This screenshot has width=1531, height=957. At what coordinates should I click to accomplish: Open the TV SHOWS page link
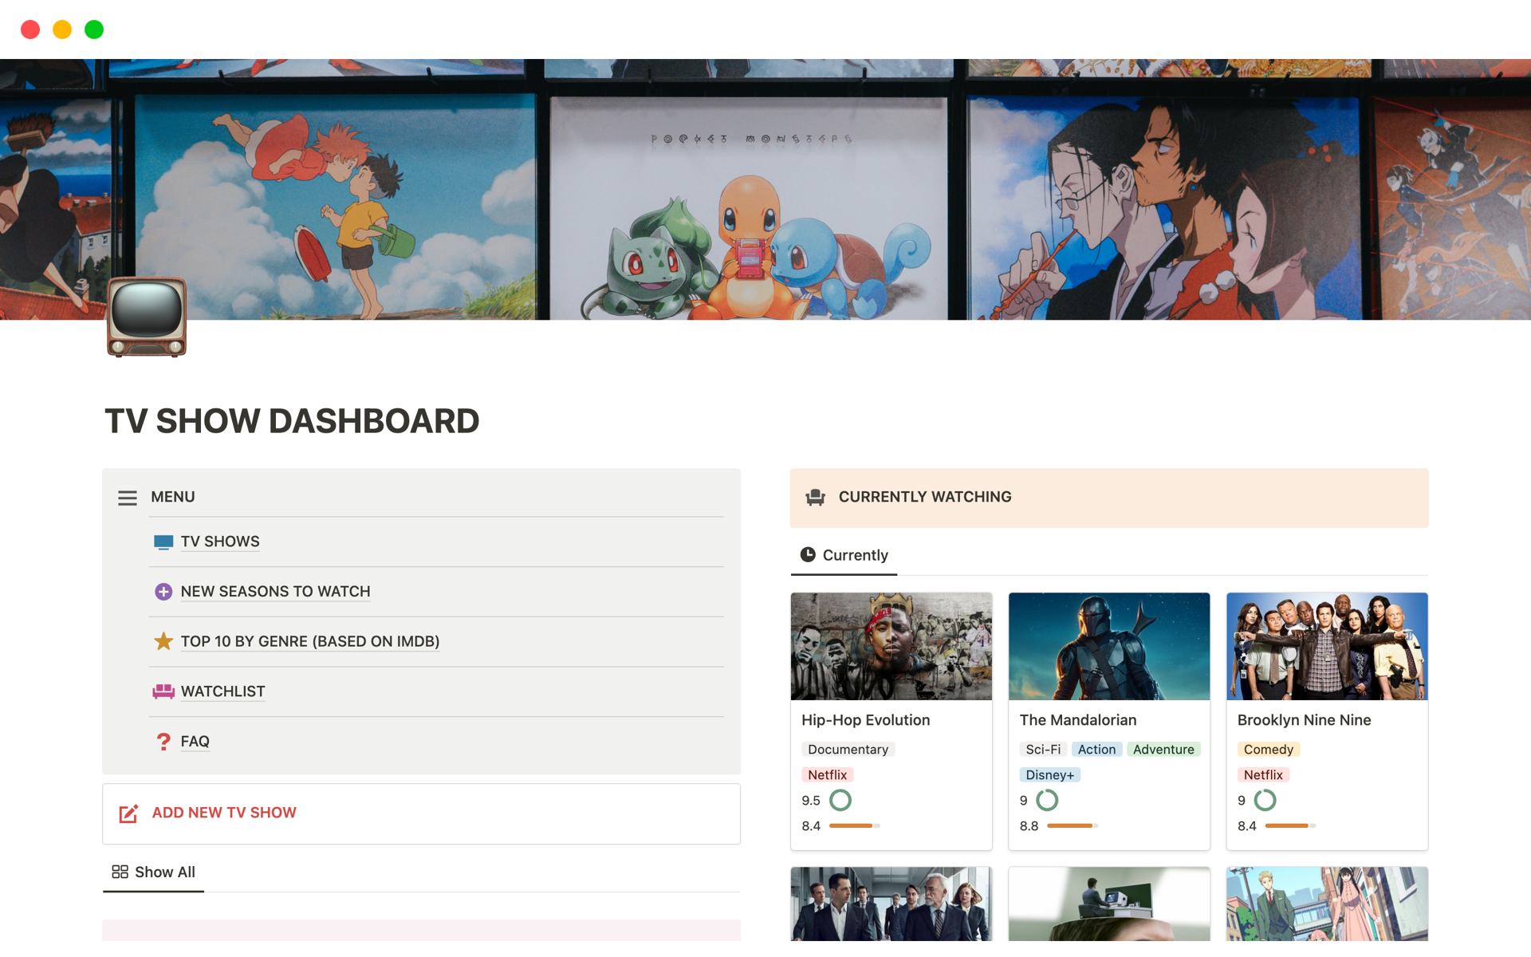point(220,542)
